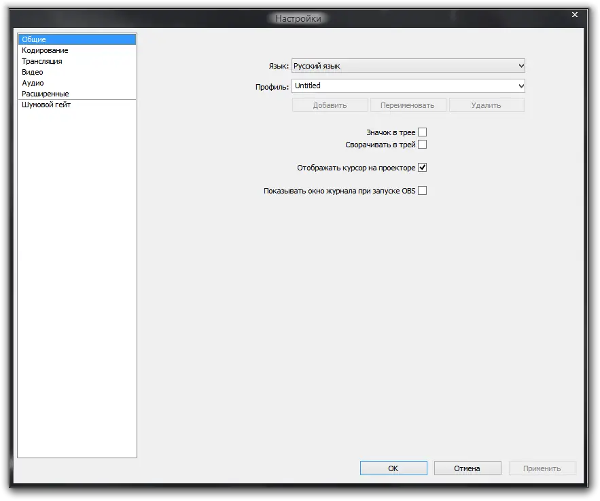Confirm settings with the OK button
This screenshot has height=501, width=600.
393,468
